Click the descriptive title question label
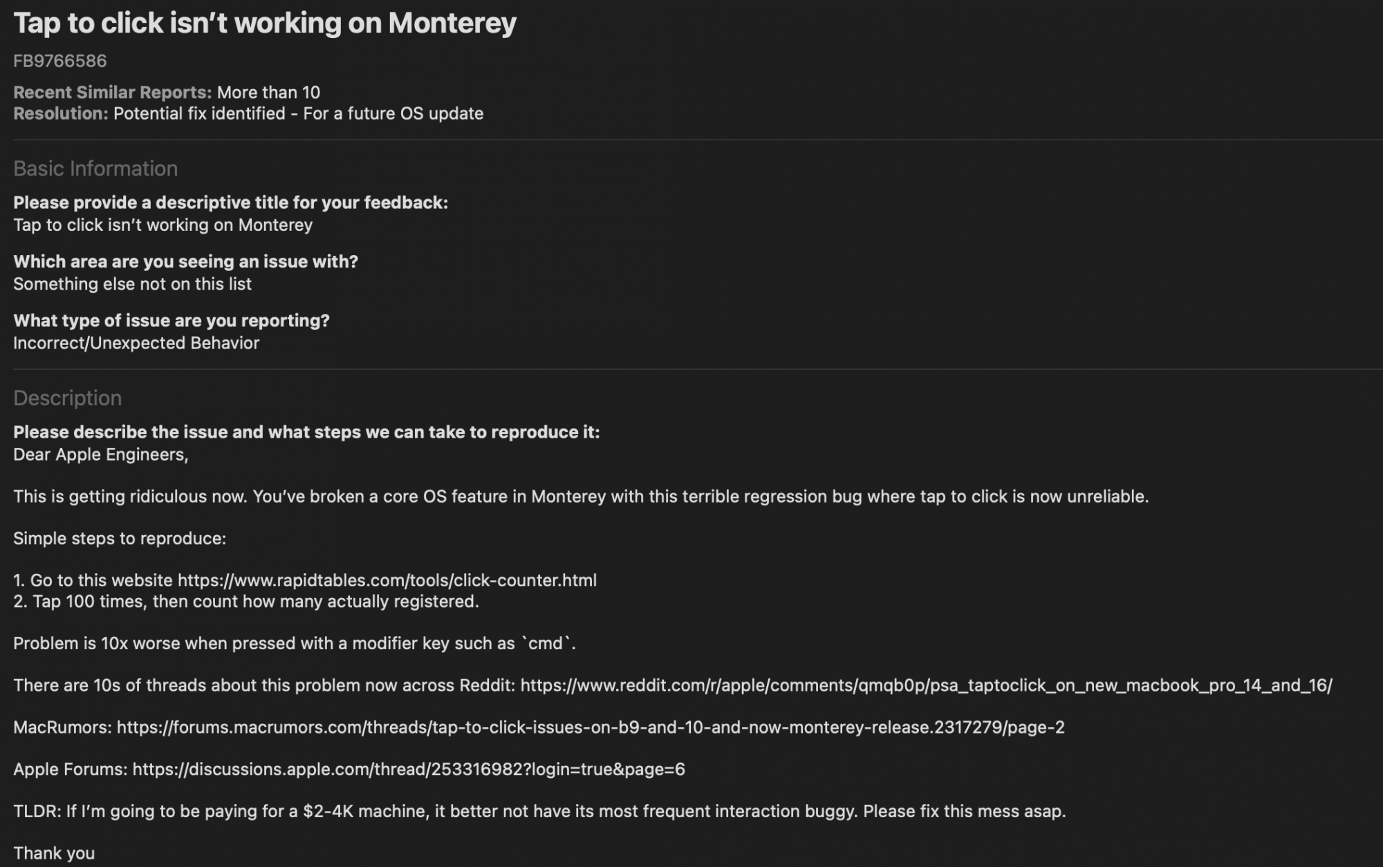This screenshot has width=1383, height=867. 231,203
